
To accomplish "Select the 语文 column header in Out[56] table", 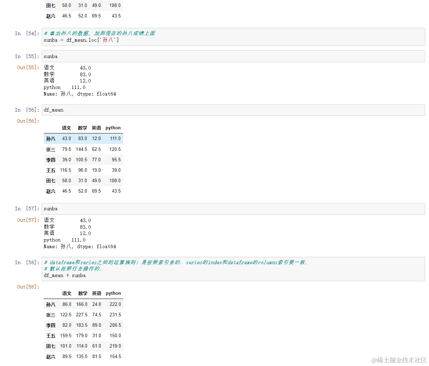I will (x=66, y=128).
